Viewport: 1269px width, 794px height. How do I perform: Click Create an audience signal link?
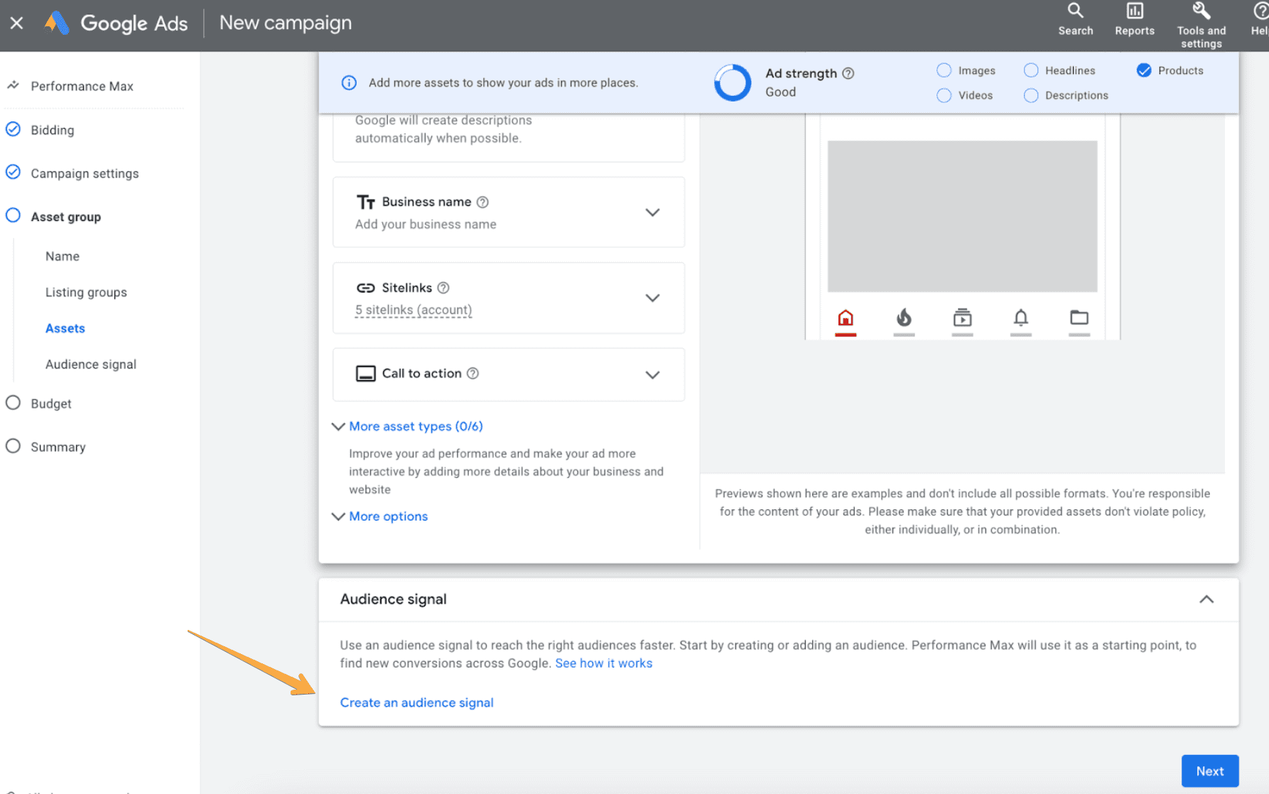click(416, 702)
